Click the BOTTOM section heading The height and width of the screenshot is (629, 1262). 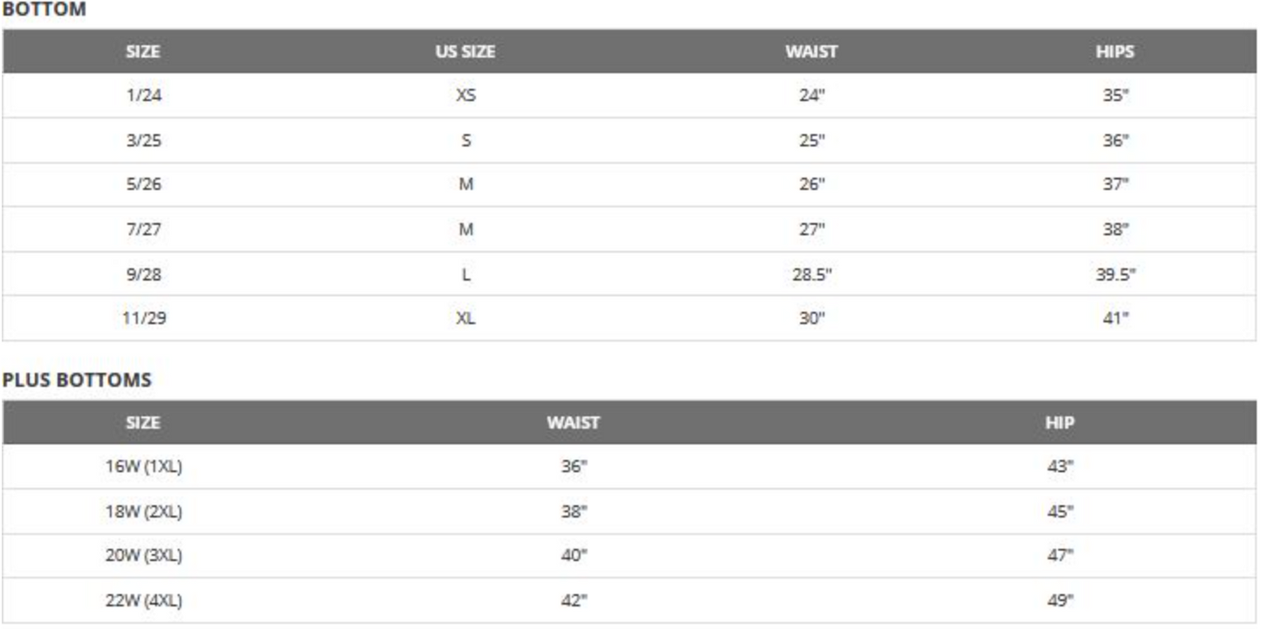click(45, 10)
